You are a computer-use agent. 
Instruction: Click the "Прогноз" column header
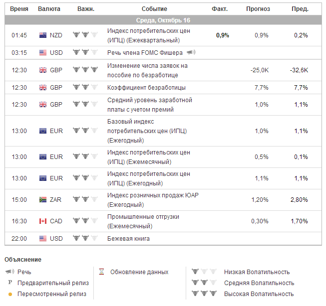tap(258, 9)
